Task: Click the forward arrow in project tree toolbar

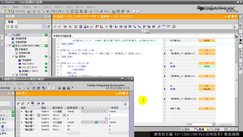Action: [16, 27]
